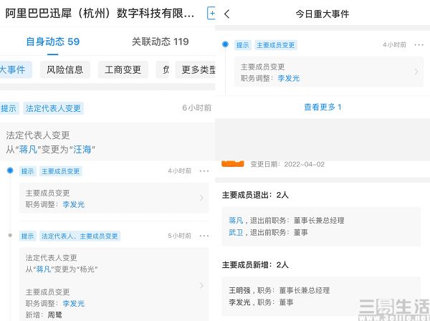Image resolution: width=430 pixels, height=321 pixels.
Task: Select the 风险信息 filter chip
Action: click(x=64, y=70)
